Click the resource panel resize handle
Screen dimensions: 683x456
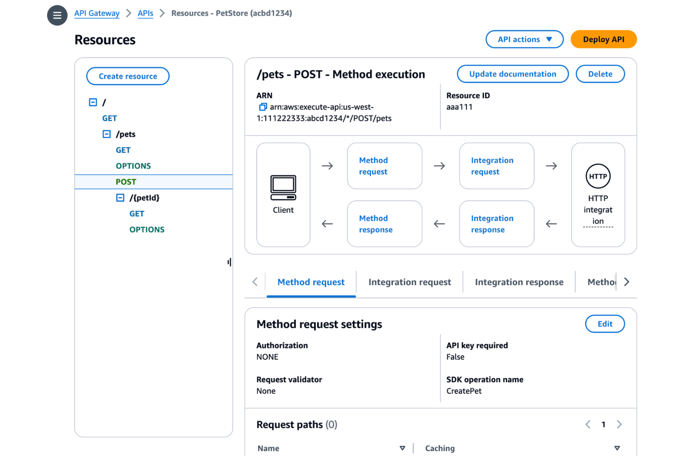[229, 262]
